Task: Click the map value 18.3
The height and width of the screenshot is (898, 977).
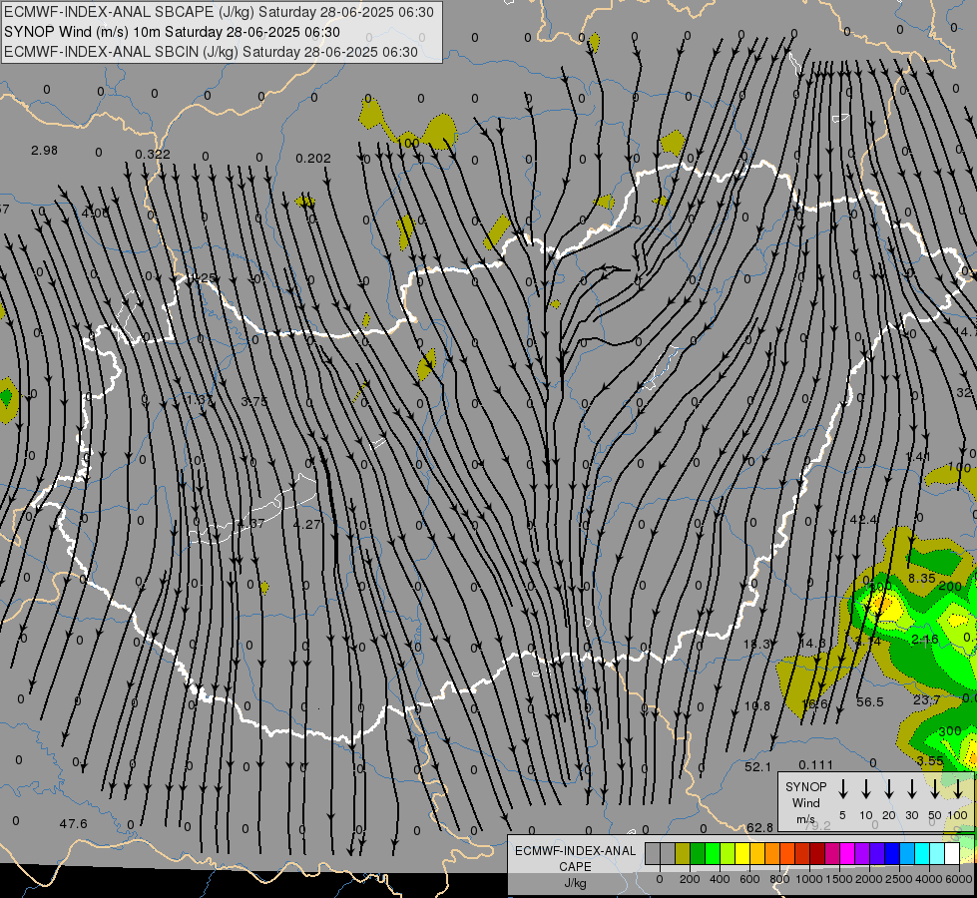Action: tap(757, 644)
